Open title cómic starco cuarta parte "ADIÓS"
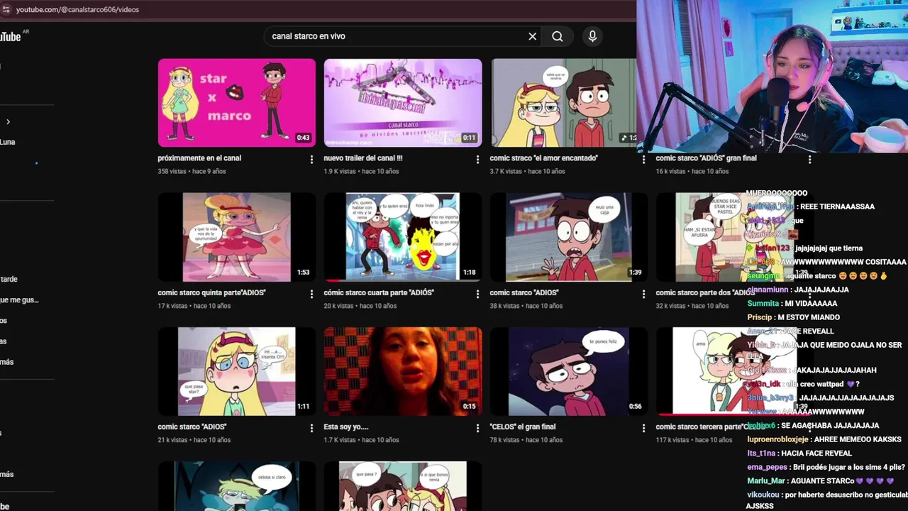The width and height of the screenshot is (908, 511). click(379, 292)
